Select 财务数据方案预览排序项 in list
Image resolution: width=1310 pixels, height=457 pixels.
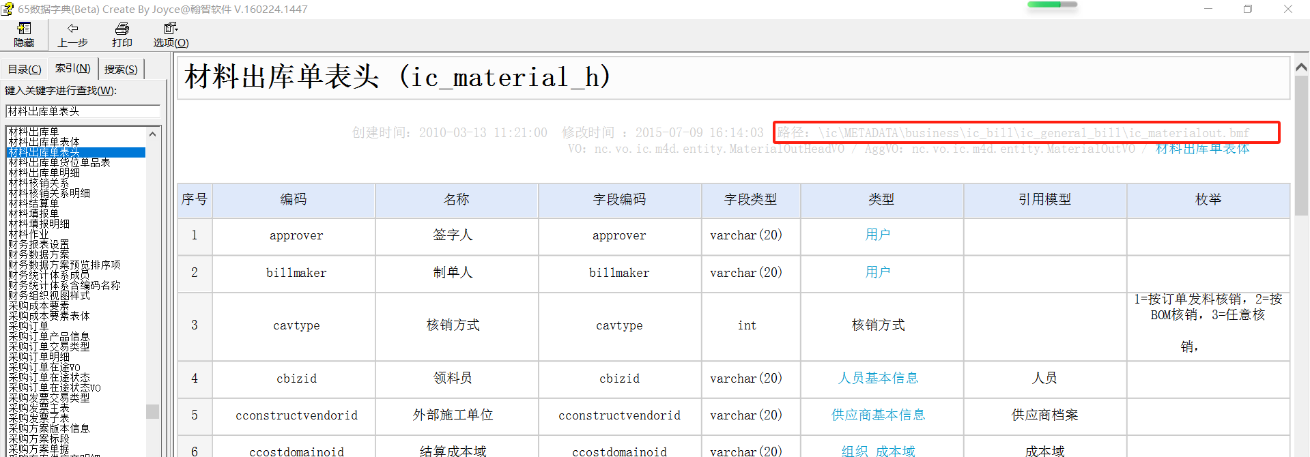pos(64,265)
